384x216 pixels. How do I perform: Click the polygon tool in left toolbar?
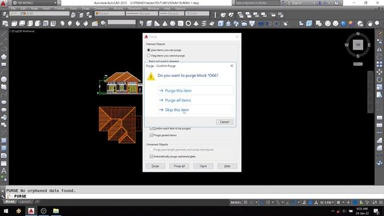(4, 57)
